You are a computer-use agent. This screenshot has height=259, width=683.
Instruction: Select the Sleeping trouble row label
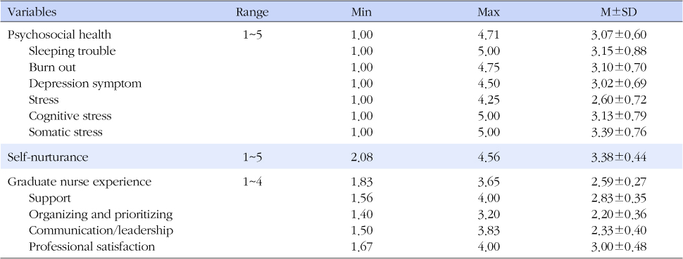72,51
